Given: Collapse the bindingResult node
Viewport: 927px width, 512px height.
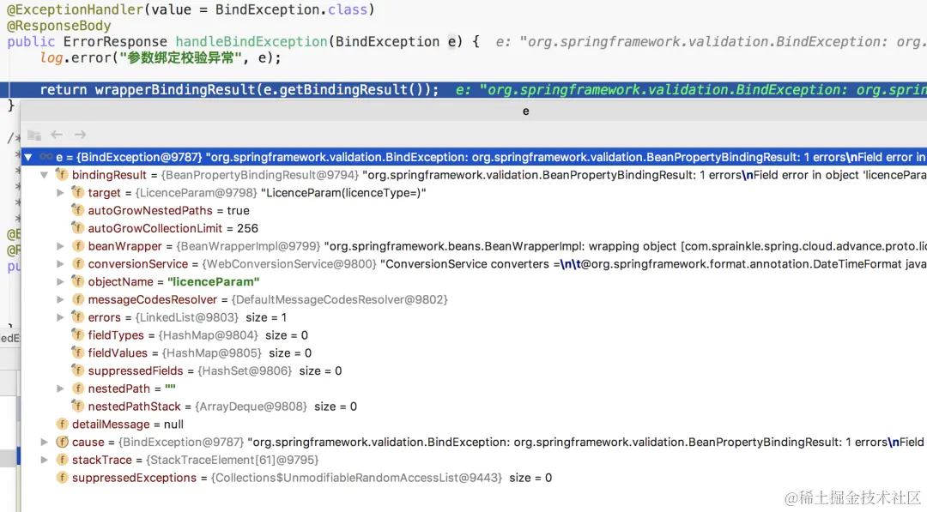Looking at the screenshot, I should click(45, 175).
